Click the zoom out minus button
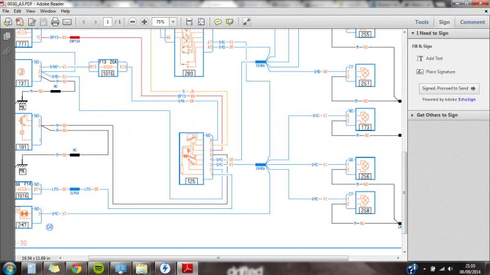The height and width of the screenshot is (275, 490). point(132,22)
